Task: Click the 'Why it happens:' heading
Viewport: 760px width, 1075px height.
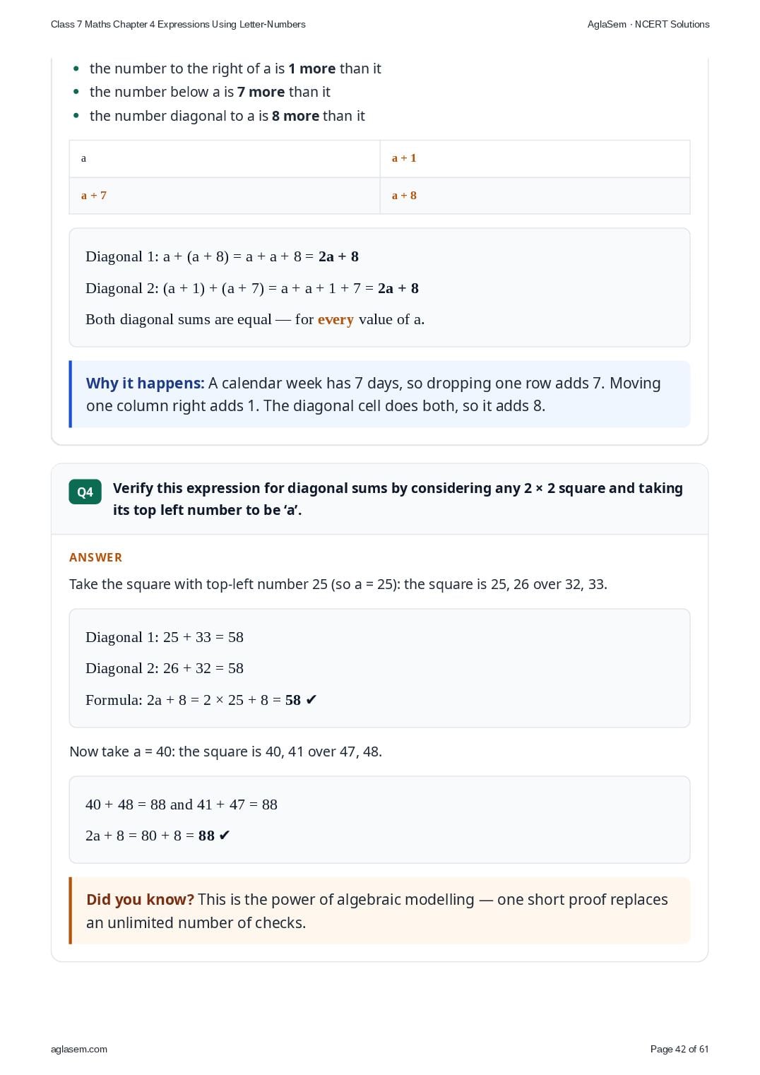Action: [145, 383]
